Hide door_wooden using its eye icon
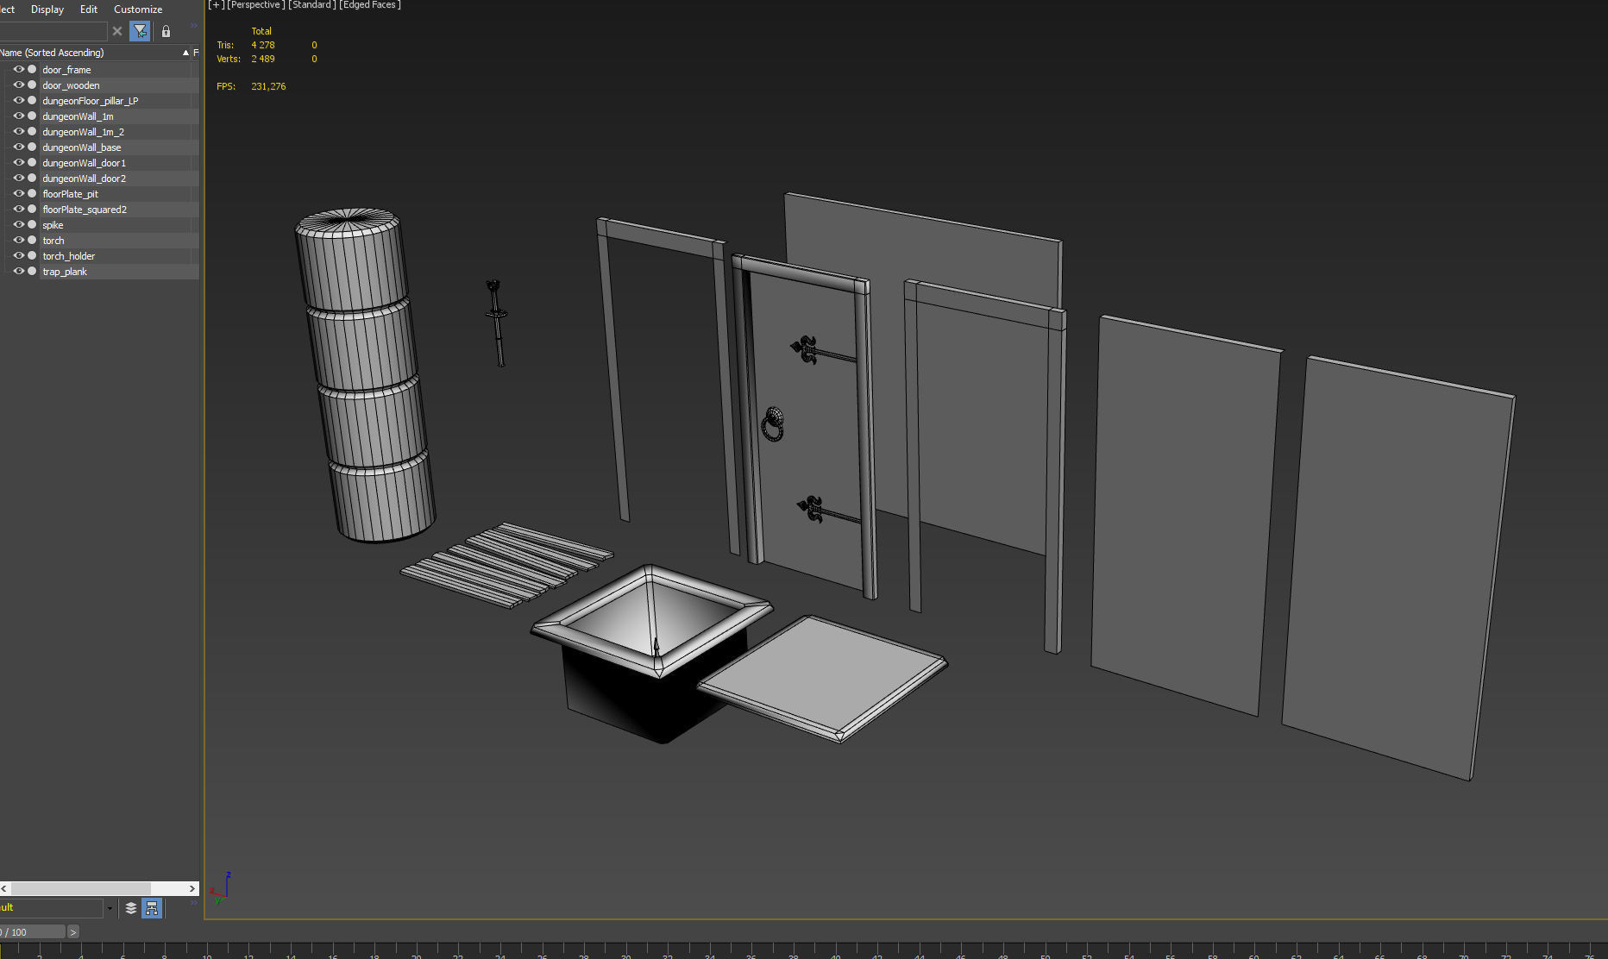The image size is (1608, 959). (x=18, y=85)
